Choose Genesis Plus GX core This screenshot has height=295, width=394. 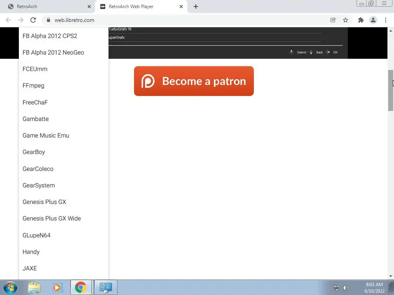click(x=63, y=202)
